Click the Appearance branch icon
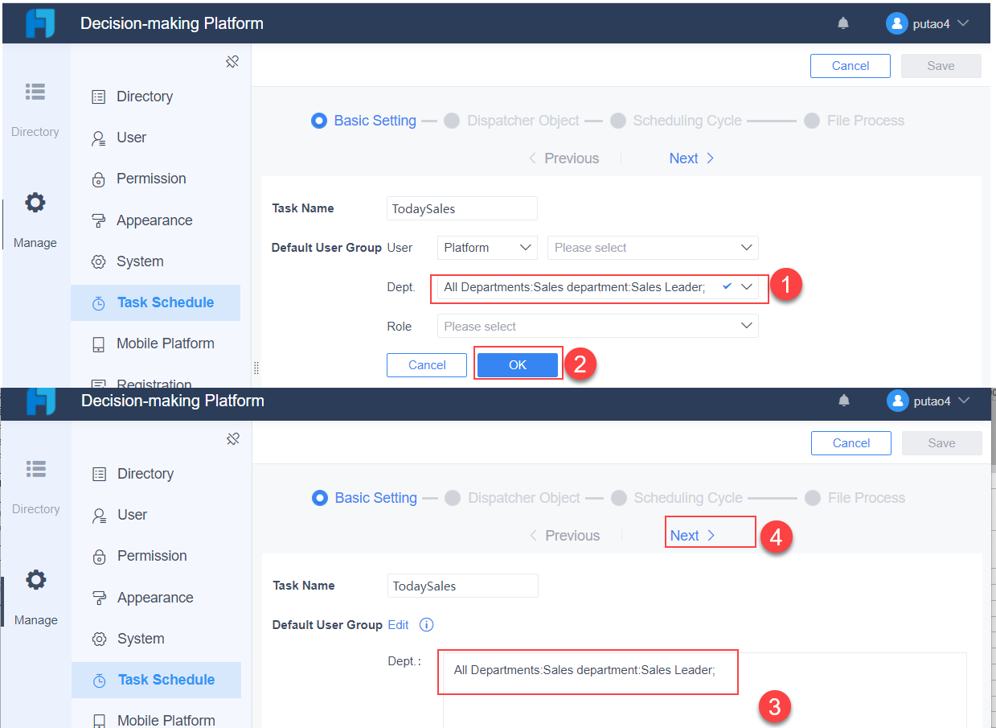996x728 pixels. click(100, 220)
